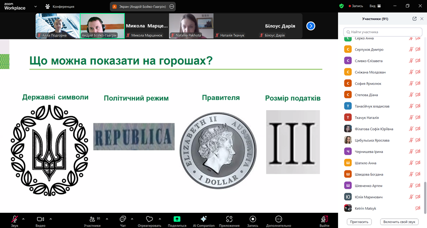Click muted mic icon for Шведова Богдана
Screen dimensions: 427x228
411,174
